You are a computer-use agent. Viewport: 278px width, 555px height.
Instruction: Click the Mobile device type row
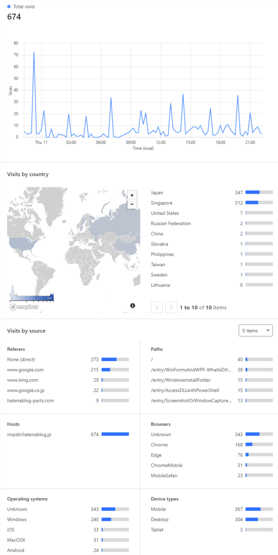pos(212,509)
